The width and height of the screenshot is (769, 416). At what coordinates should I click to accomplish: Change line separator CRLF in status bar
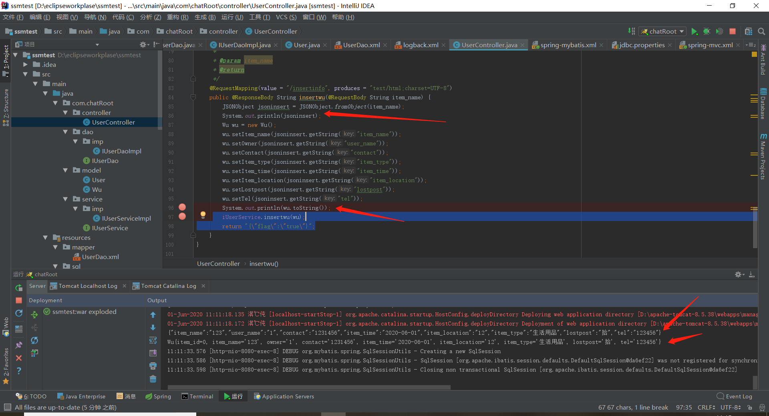tap(706, 407)
